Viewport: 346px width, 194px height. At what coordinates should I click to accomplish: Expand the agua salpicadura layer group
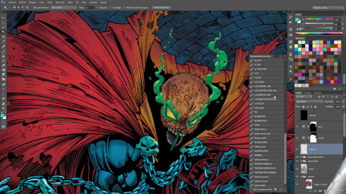click(x=301, y=157)
